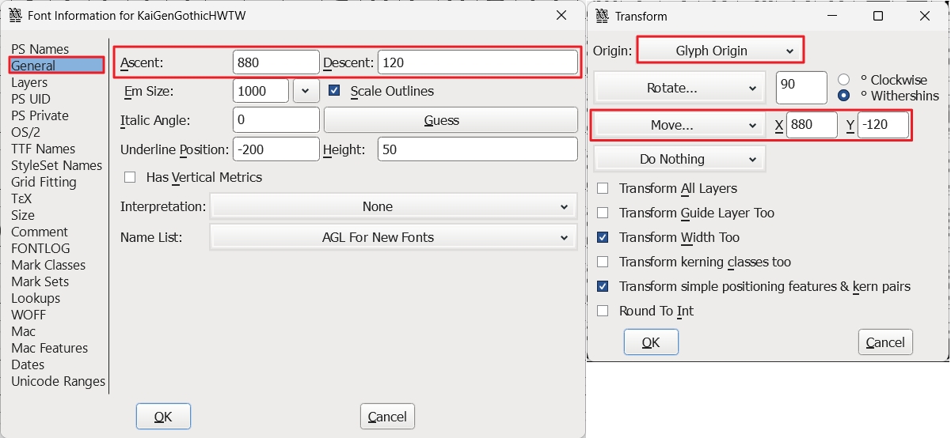Viewport: 951px width, 438px height.
Task: Open the TeX section
Action: click(x=21, y=198)
